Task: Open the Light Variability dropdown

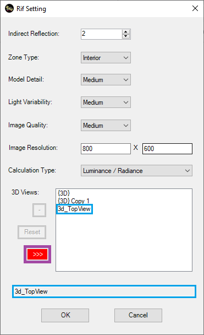Action: click(x=106, y=102)
